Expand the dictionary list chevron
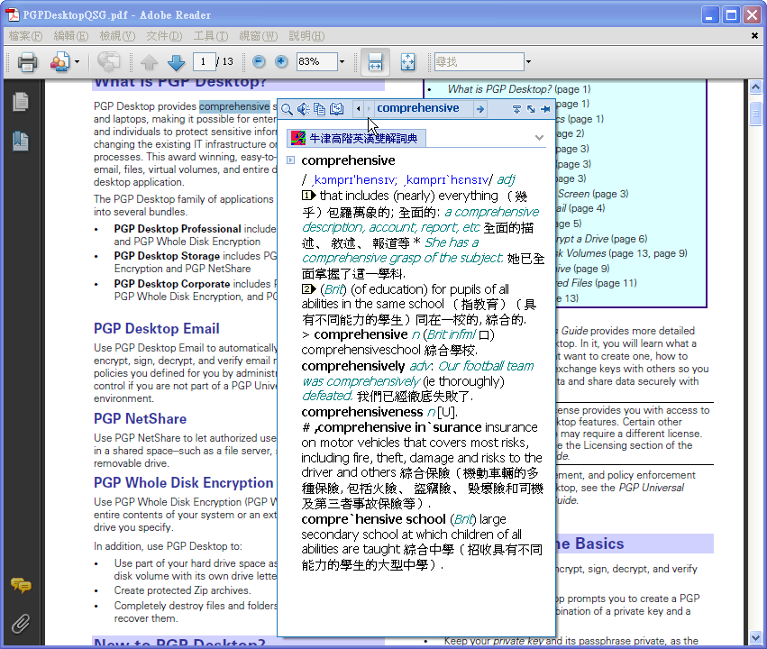The image size is (767, 649). coord(539,138)
